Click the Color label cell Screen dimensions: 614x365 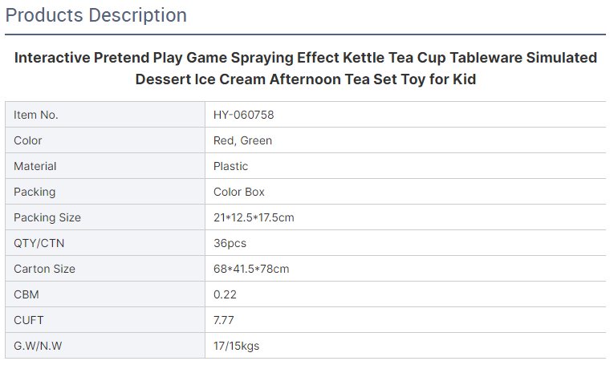pos(105,140)
